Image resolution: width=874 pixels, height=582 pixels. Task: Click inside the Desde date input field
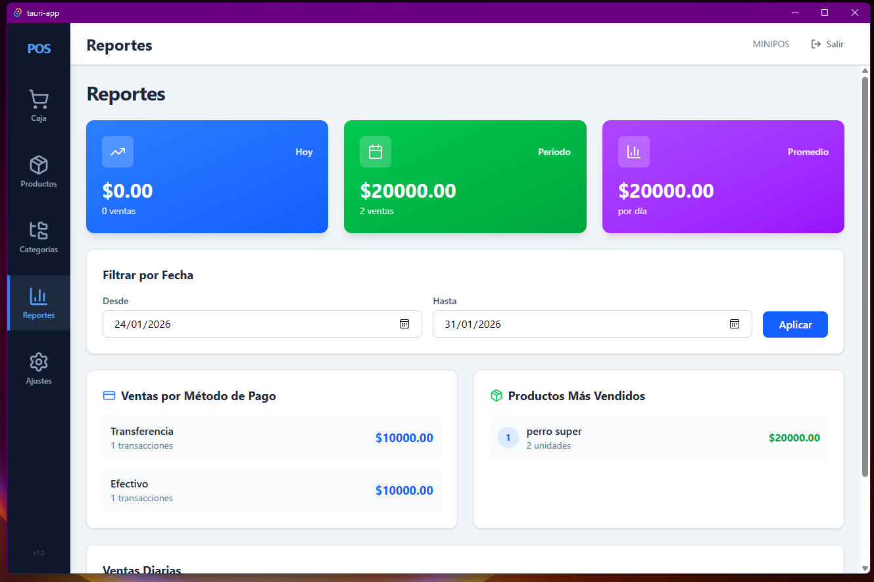click(x=250, y=323)
